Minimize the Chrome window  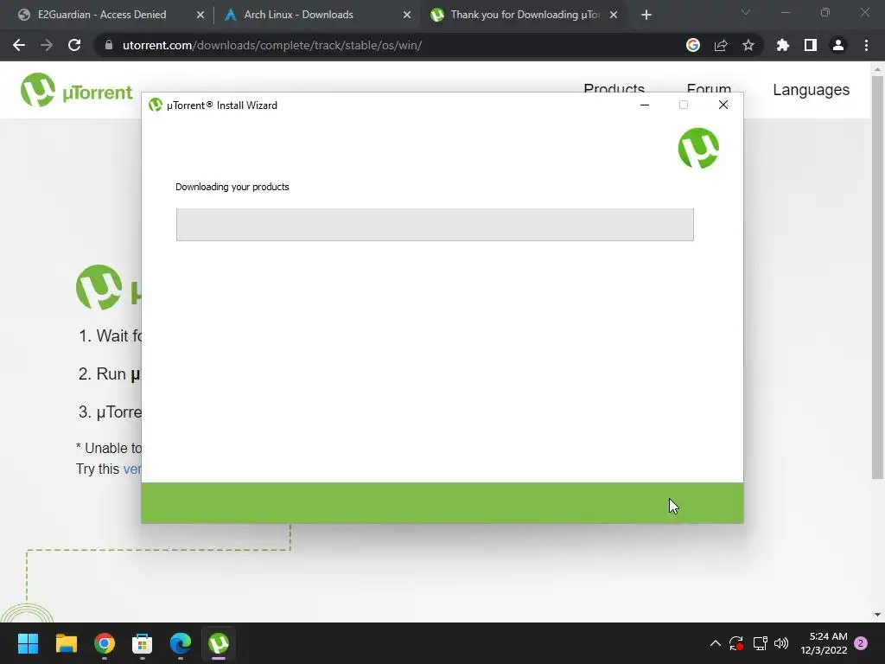785,12
